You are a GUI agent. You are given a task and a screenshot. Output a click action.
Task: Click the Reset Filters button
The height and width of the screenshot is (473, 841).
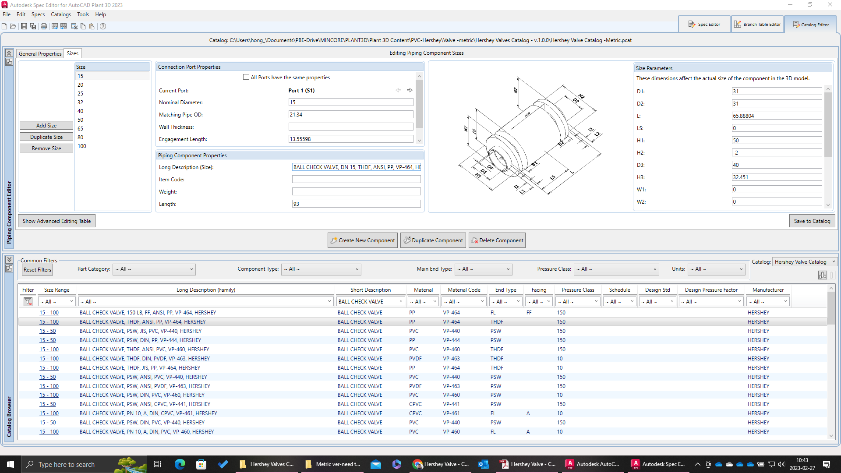[38, 270]
